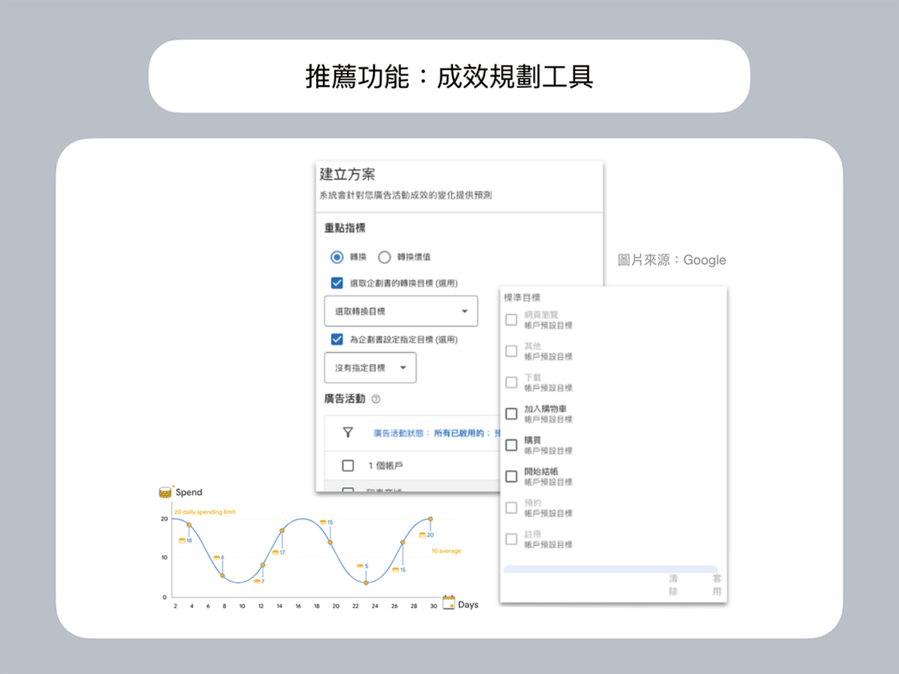Screen dimensions: 899x674
Task: Click the coin icon labeled 17
Action: 275,552
